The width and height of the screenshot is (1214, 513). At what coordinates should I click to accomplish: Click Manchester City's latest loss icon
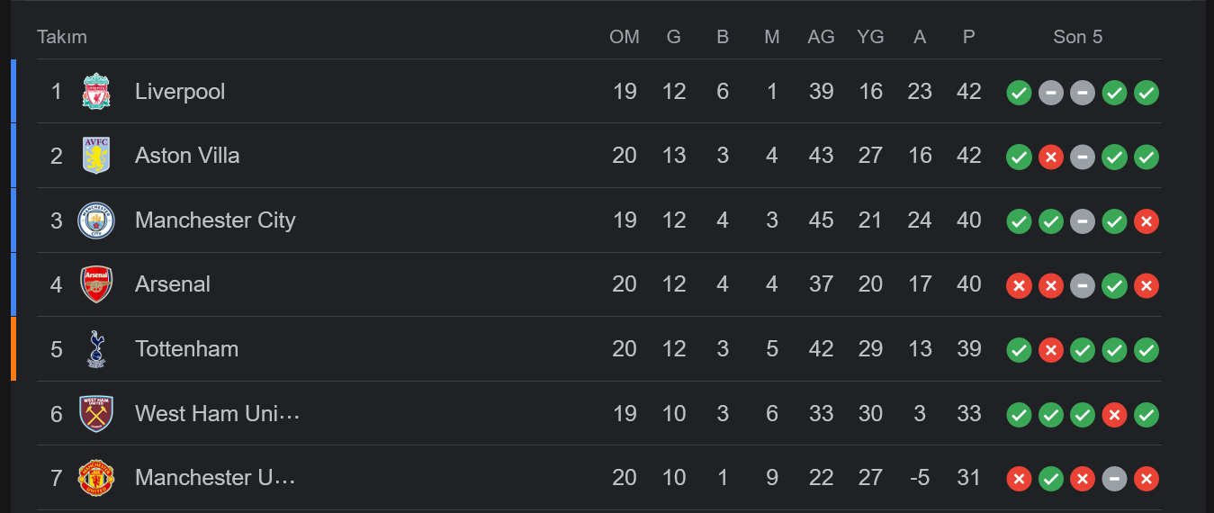pyautogui.click(x=1146, y=221)
